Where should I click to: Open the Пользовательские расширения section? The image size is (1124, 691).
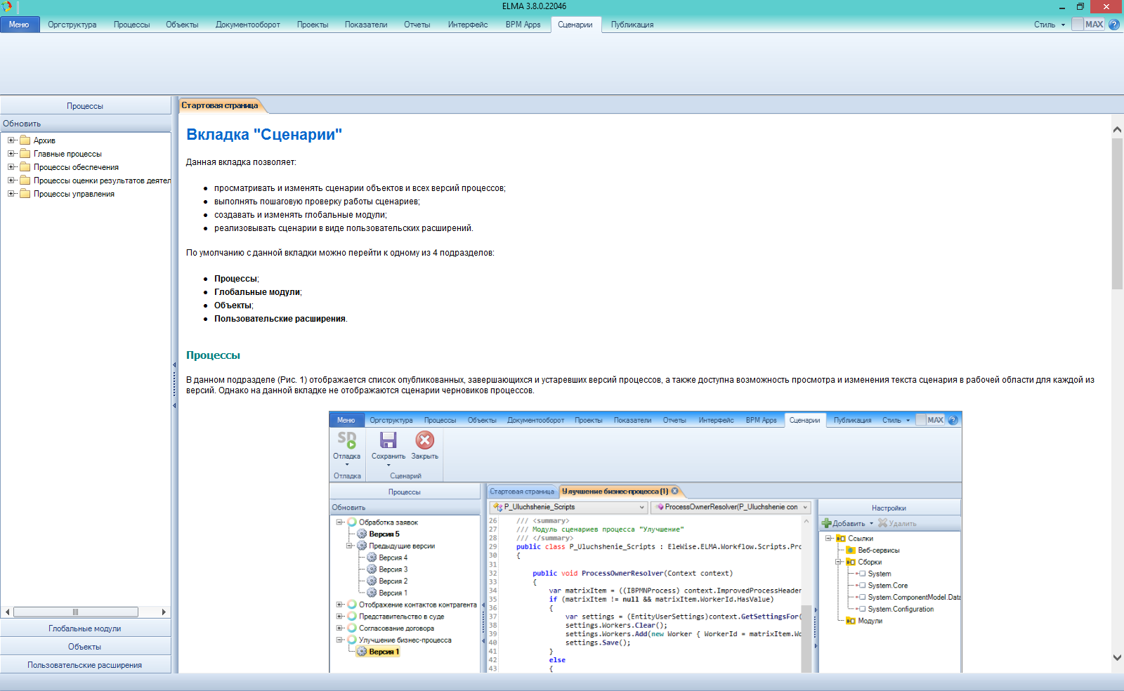84,665
